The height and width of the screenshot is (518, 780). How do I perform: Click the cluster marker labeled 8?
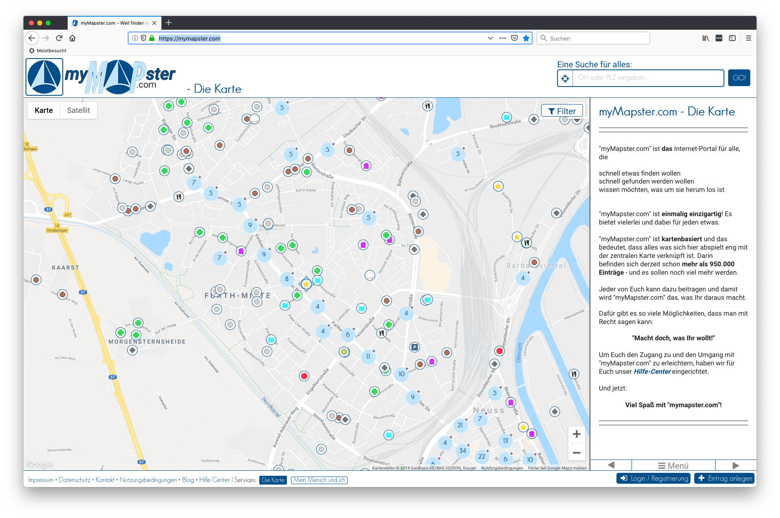click(287, 278)
